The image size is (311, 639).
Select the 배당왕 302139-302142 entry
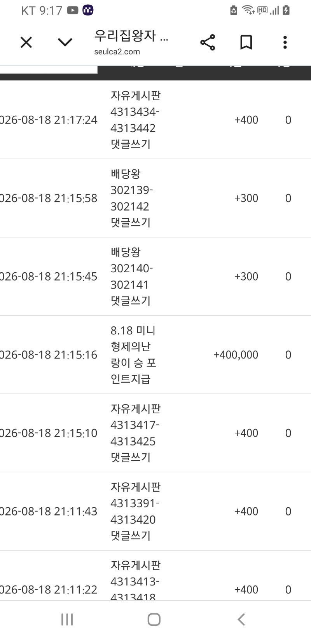click(155, 198)
